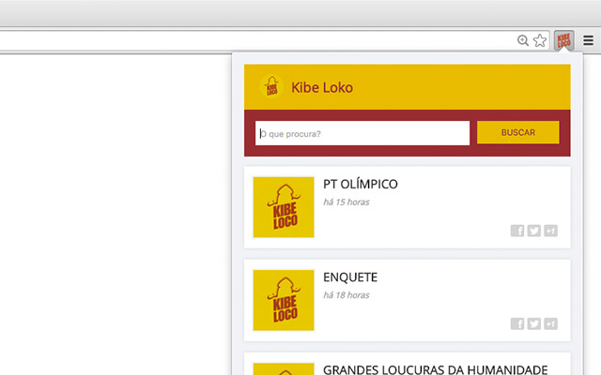Open the Chrome hamburger menu
This screenshot has width=601, height=375.
pyautogui.click(x=589, y=40)
